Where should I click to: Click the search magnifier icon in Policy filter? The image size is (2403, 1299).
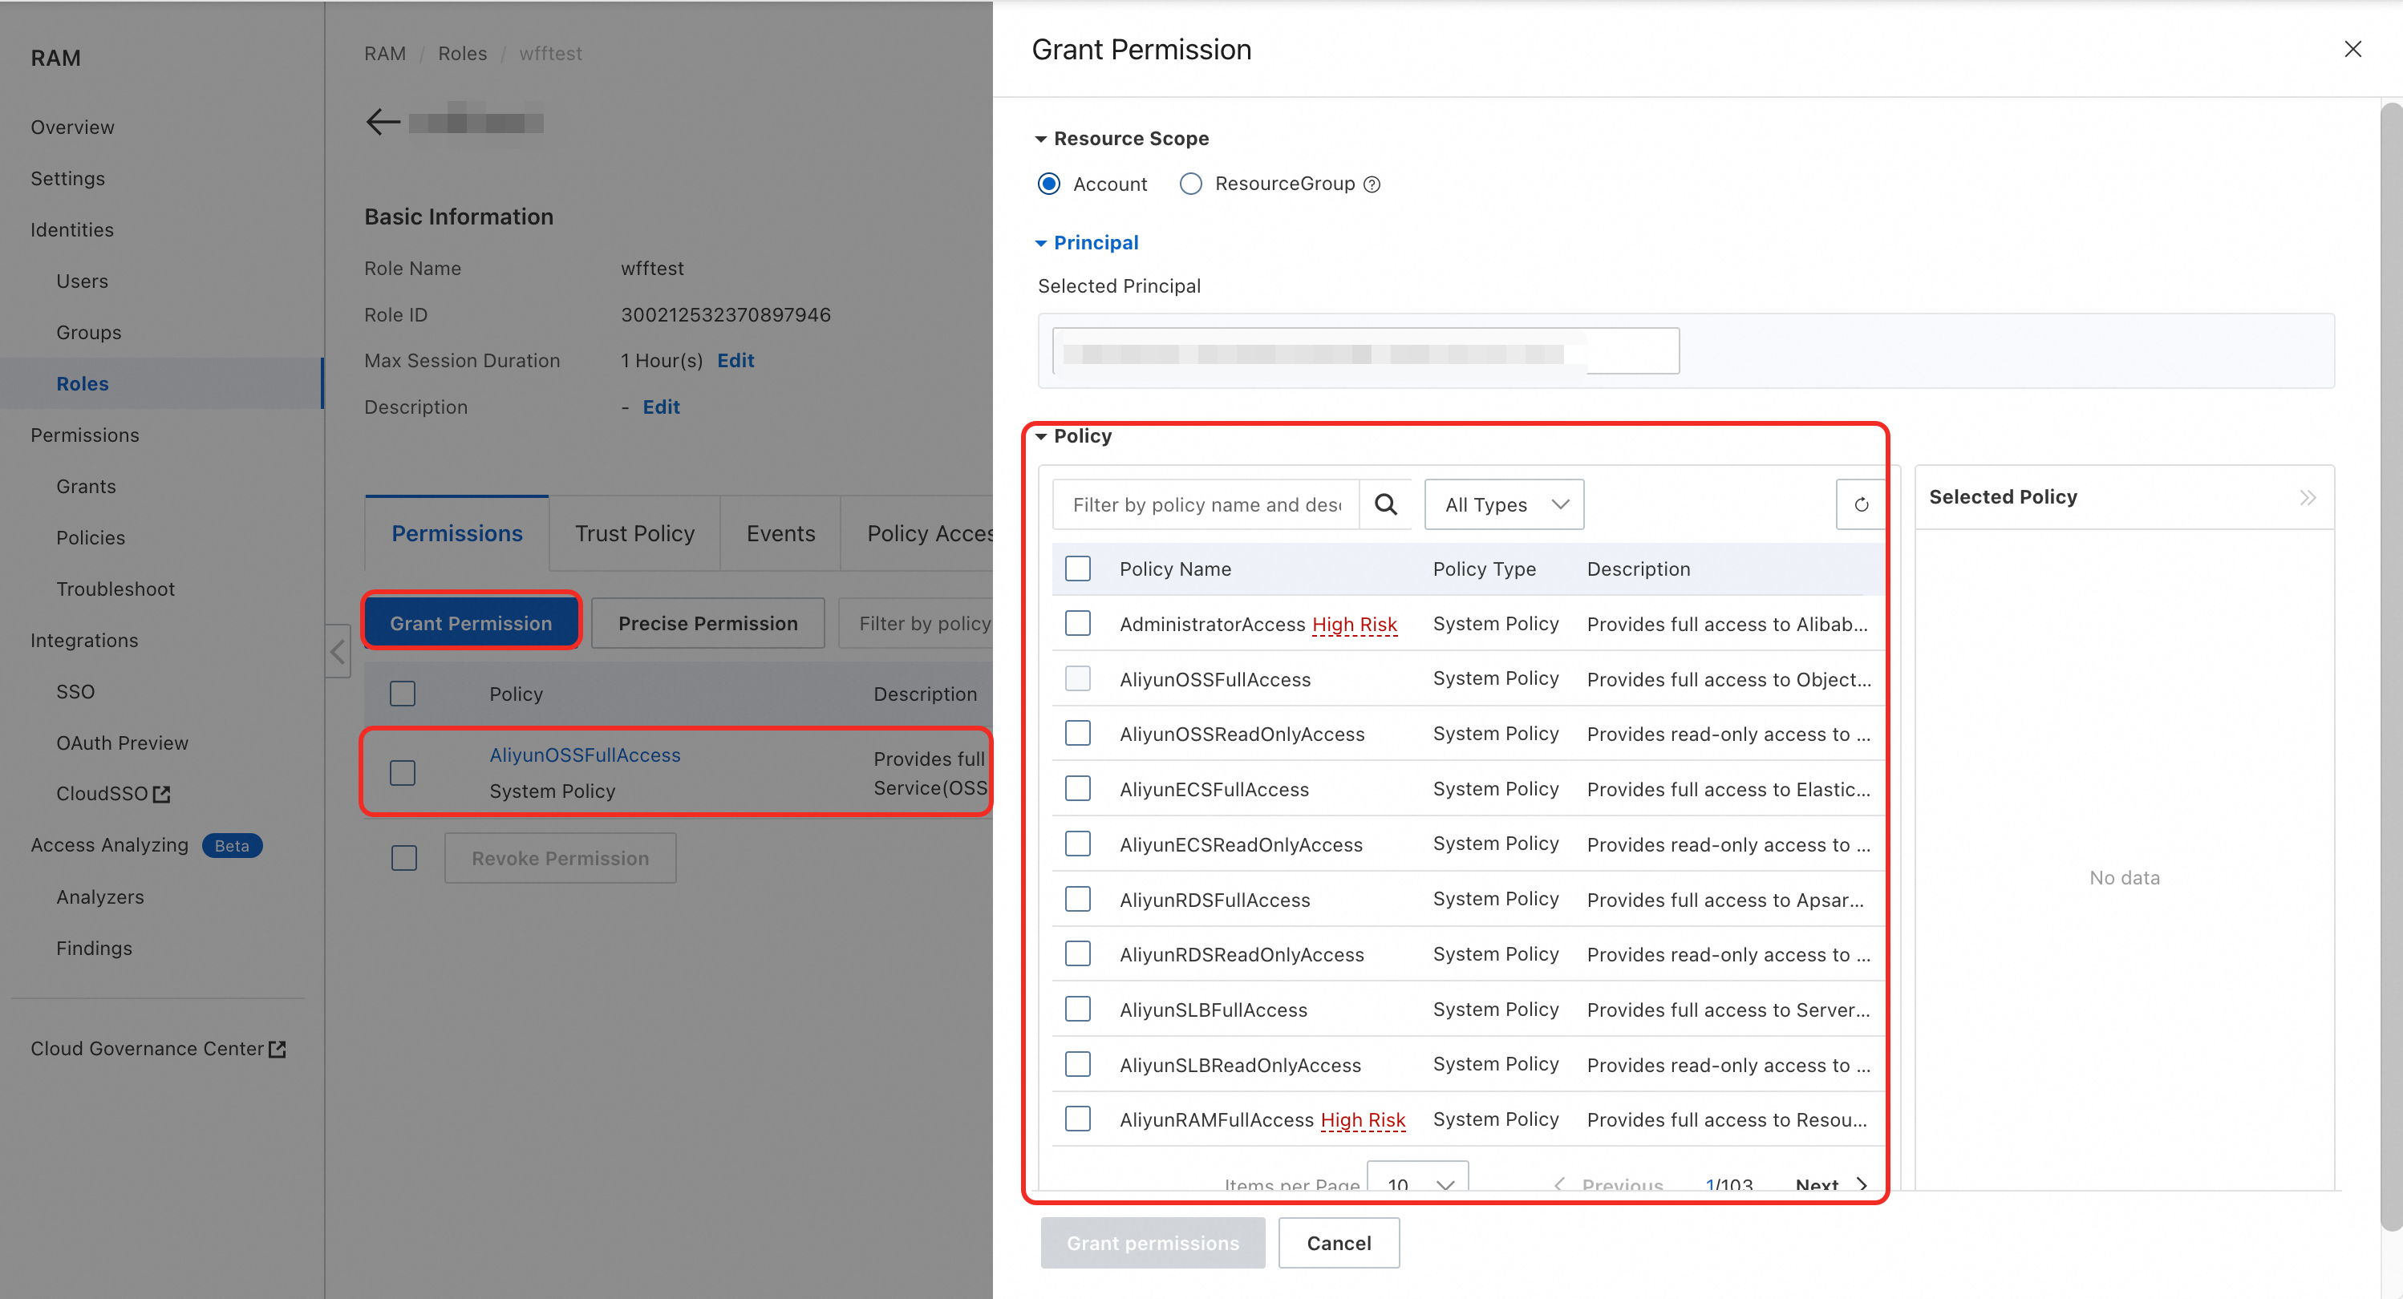tap(1385, 504)
